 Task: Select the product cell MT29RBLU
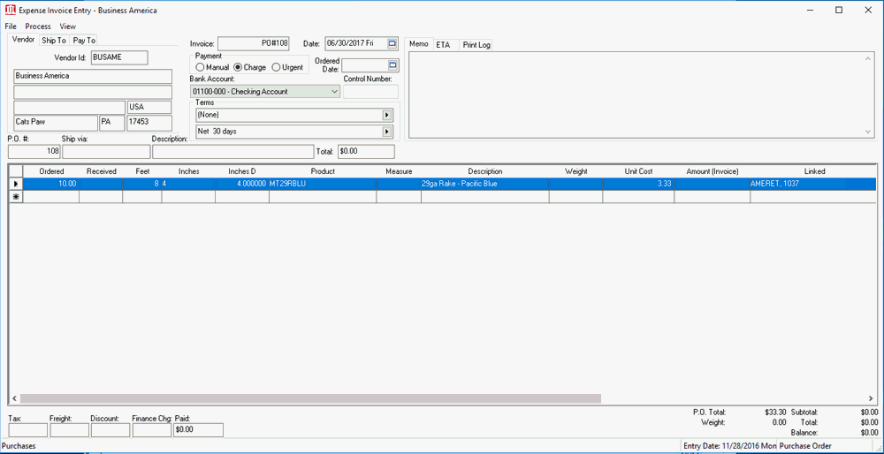[323, 184]
